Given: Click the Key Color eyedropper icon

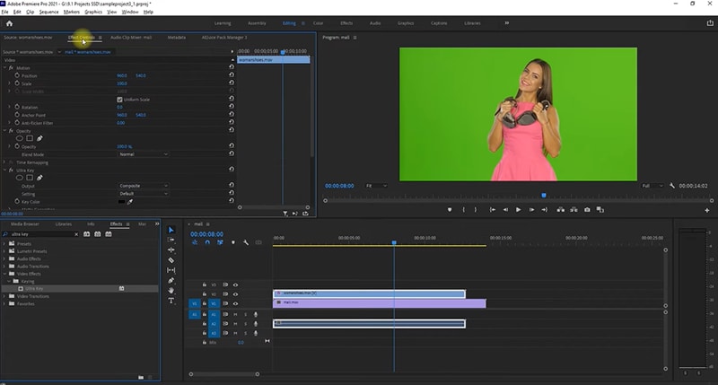Looking at the screenshot, I should (x=129, y=202).
